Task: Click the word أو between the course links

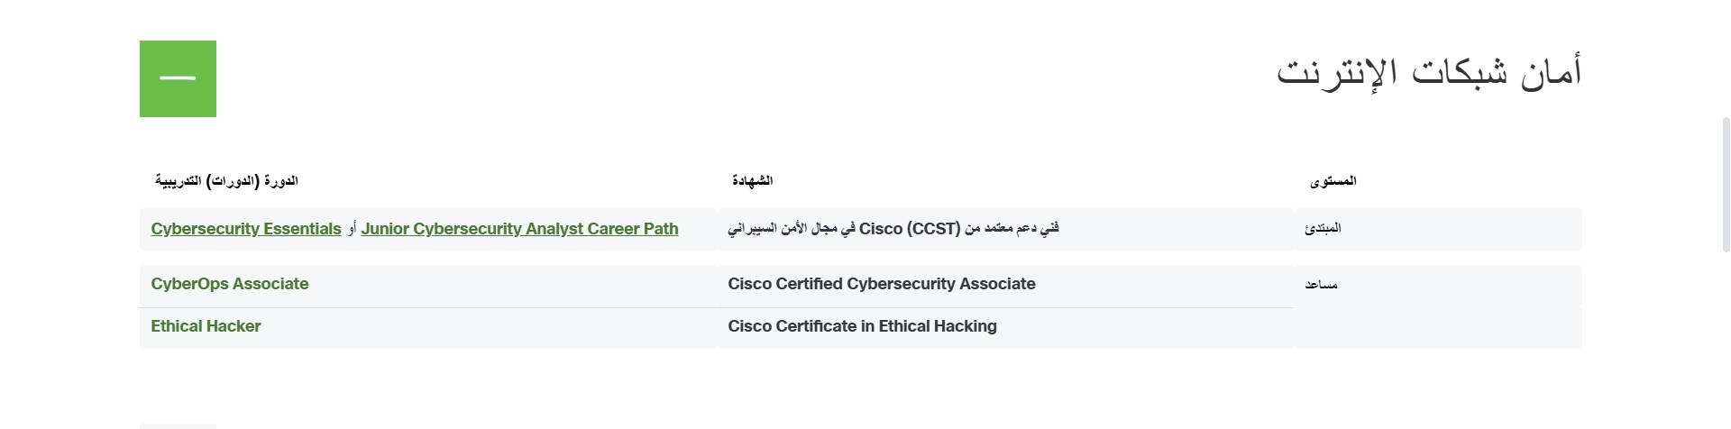Action: pos(352,230)
